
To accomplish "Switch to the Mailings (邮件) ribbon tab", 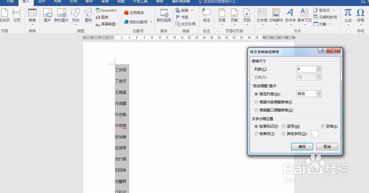I will pos(89,1).
